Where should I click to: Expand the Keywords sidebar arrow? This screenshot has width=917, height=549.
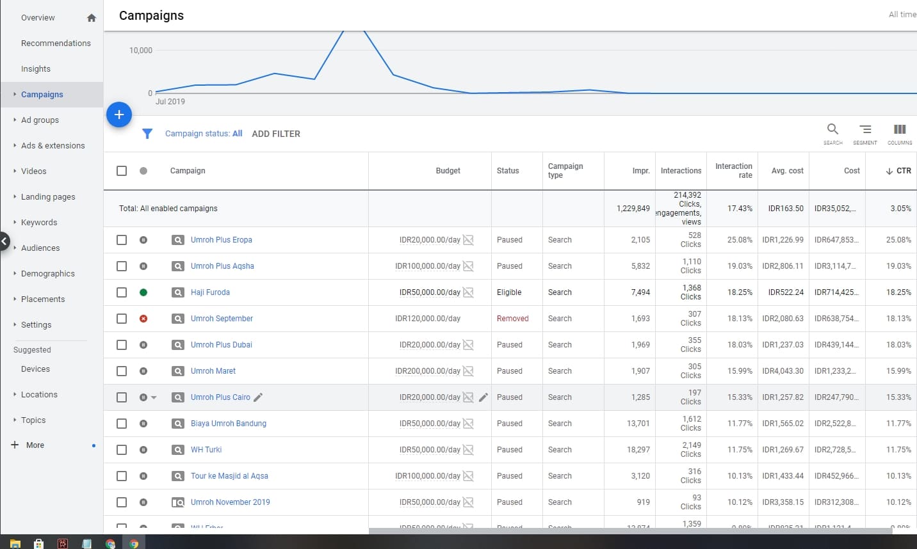coord(15,222)
